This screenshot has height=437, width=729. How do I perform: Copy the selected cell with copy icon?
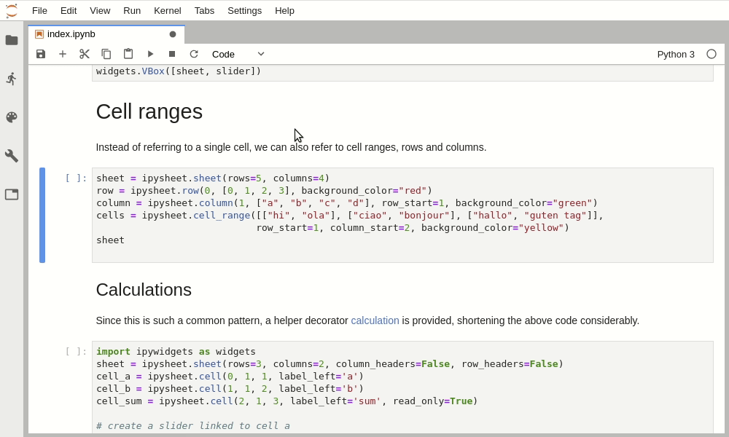click(x=106, y=54)
